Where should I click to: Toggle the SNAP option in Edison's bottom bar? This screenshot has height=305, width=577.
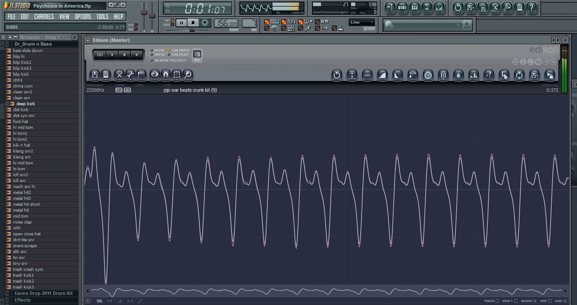pyautogui.click(x=550, y=301)
